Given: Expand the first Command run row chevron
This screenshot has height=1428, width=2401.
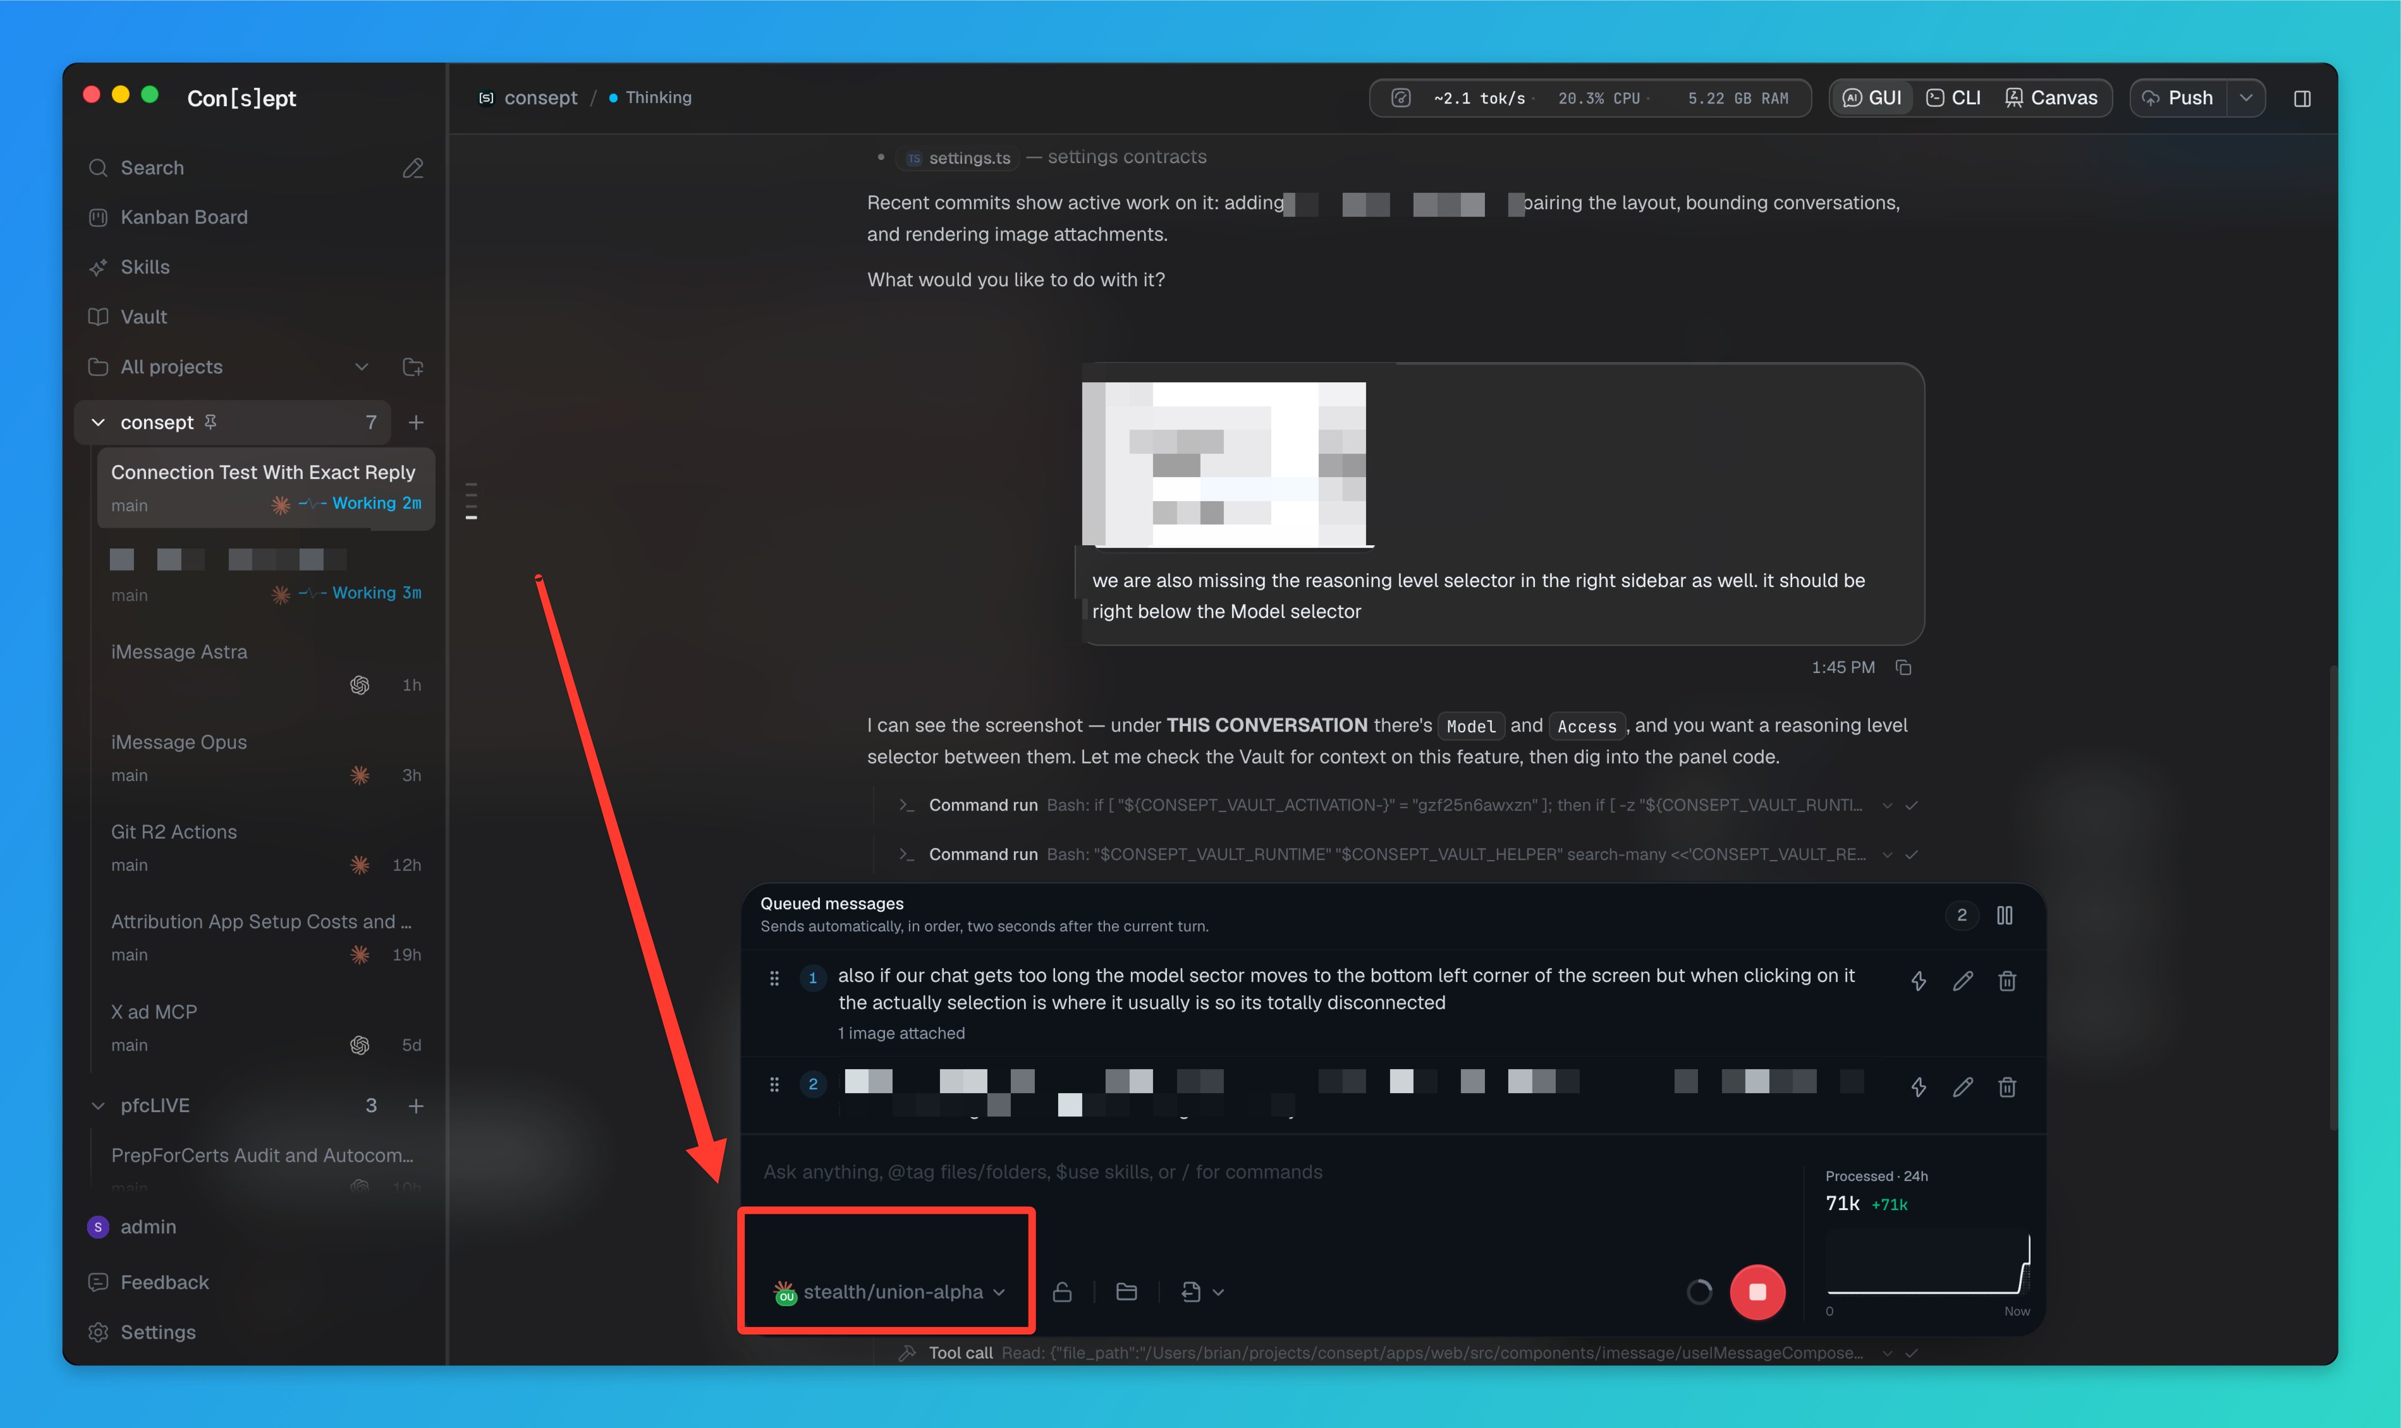Looking at the screenshot, I should (1887, 806).
